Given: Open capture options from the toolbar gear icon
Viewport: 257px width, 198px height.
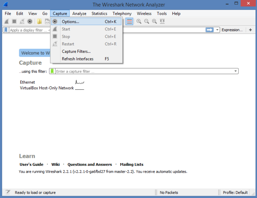Looking at the screenshot, I should 30,22.
